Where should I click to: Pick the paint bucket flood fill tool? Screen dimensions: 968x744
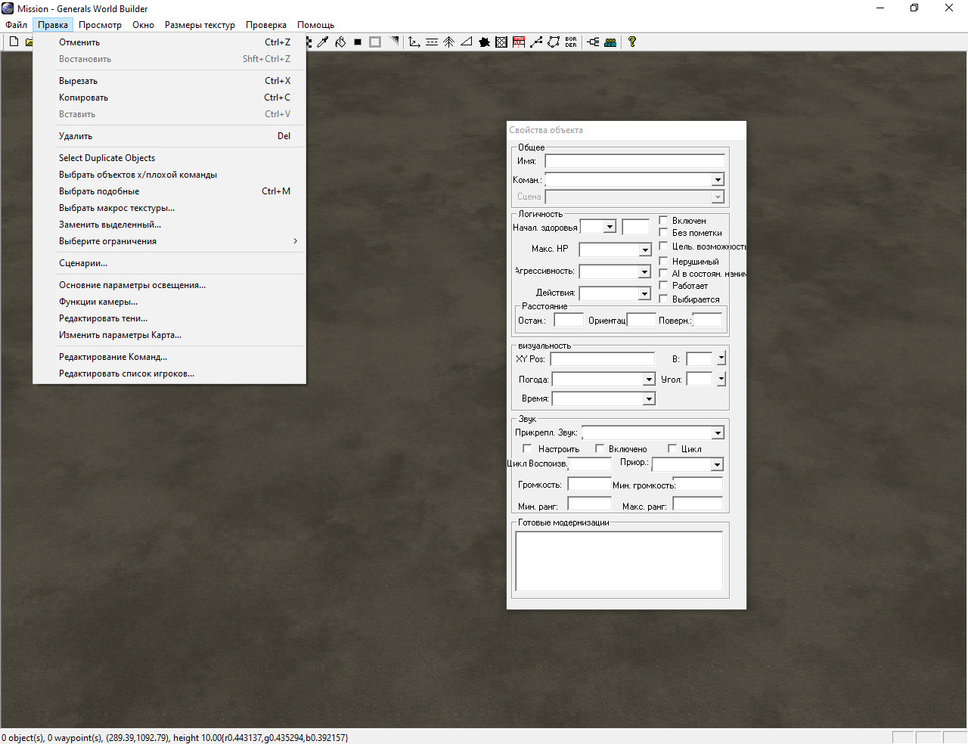[x=340, y=42]
